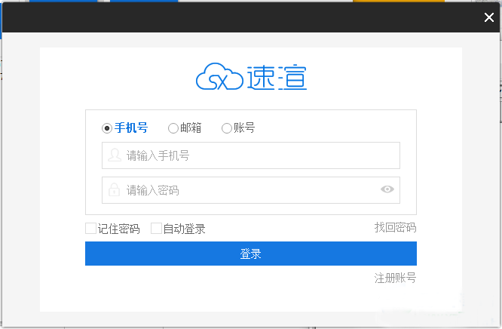
Task: Close the login dialog
Action: (489, 17)
